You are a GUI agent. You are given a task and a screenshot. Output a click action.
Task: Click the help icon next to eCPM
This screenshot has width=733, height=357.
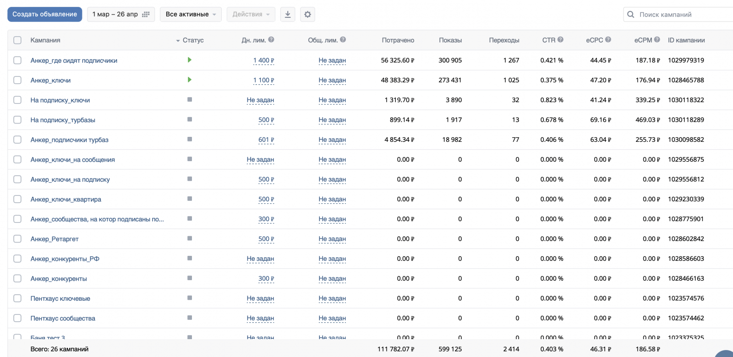657,40
